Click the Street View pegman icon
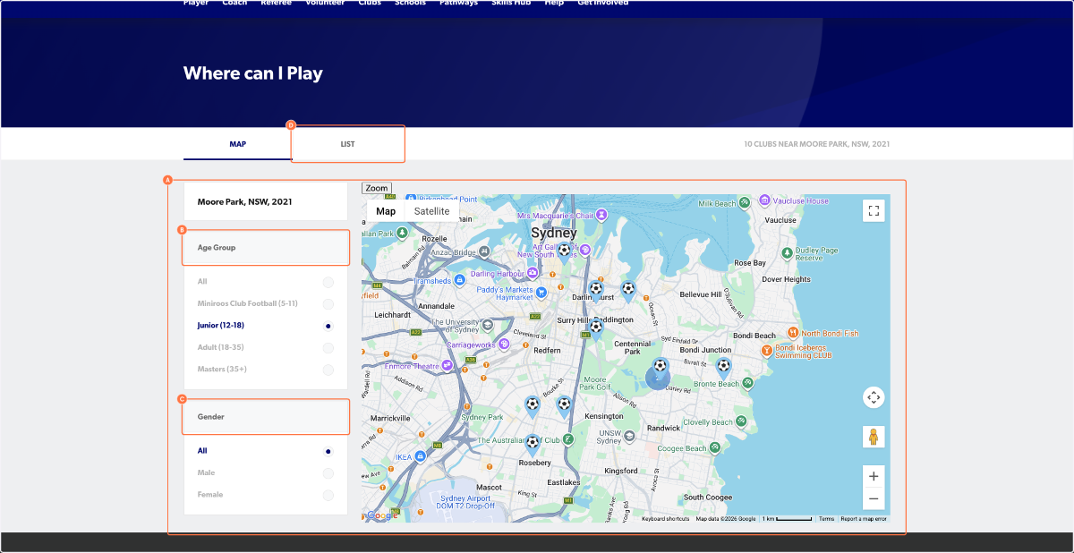Image resolution: width=1074 pixels, height=553 pixels. point(874,437)
